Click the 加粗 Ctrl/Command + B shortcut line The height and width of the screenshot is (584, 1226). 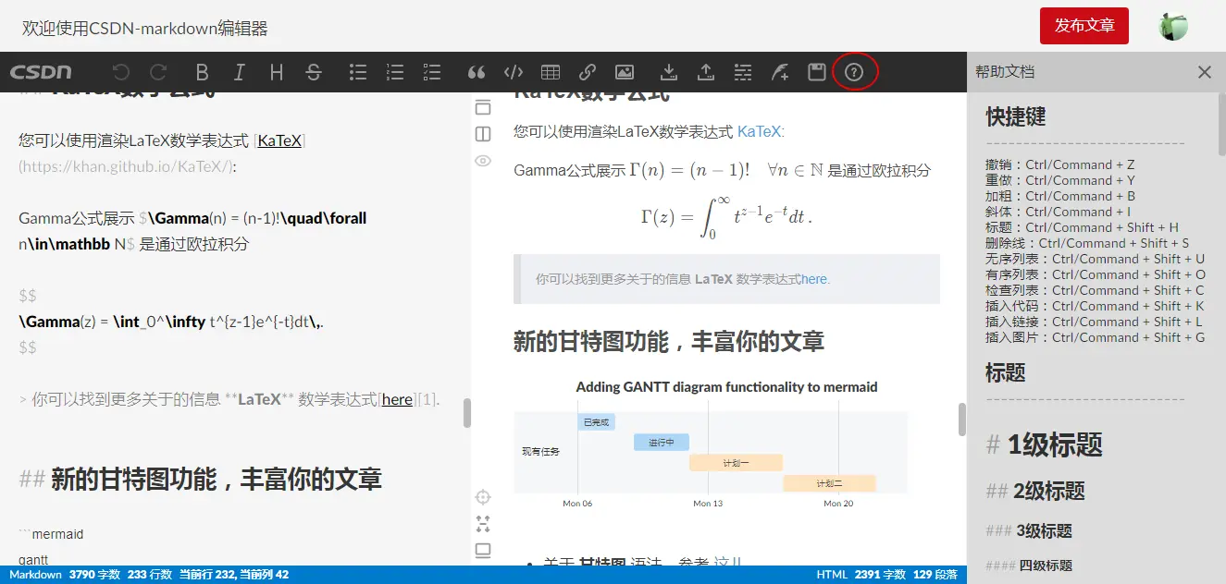(1060, 196)
